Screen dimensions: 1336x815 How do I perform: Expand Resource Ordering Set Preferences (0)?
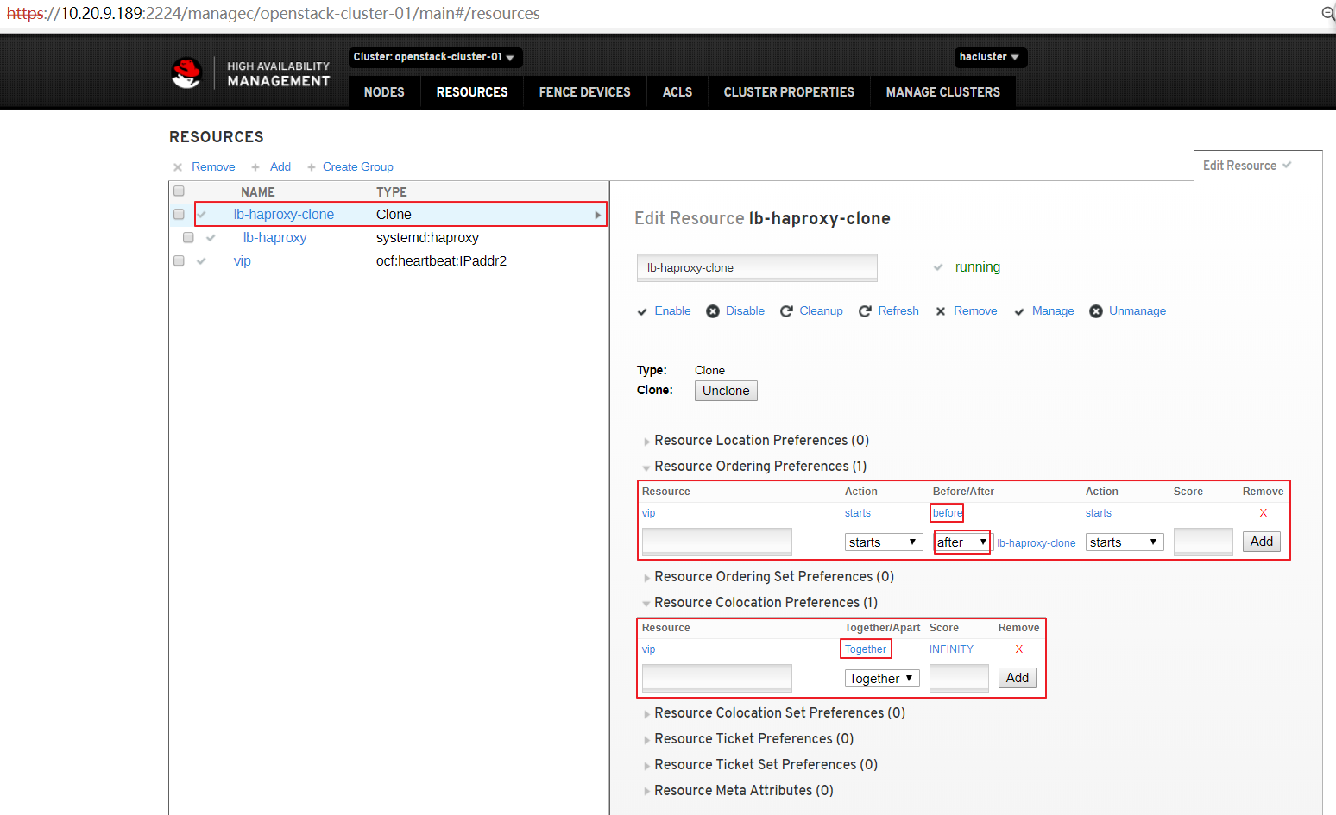click(773, 577)
